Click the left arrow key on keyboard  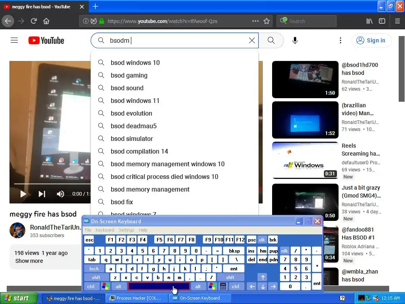(x=252, y=287)
